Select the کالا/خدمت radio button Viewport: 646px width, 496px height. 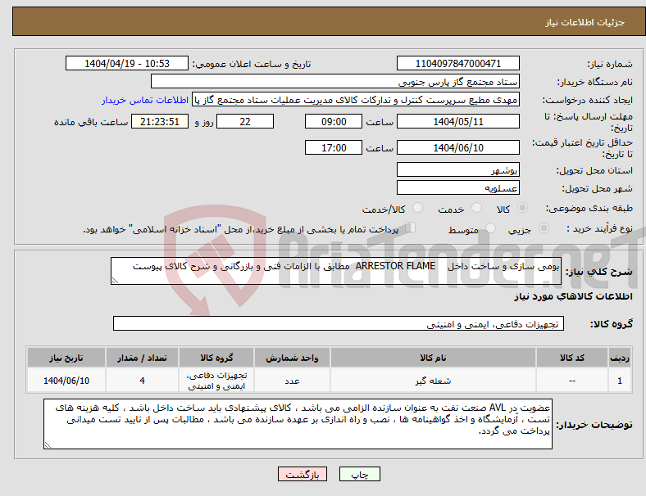(418, 208)
